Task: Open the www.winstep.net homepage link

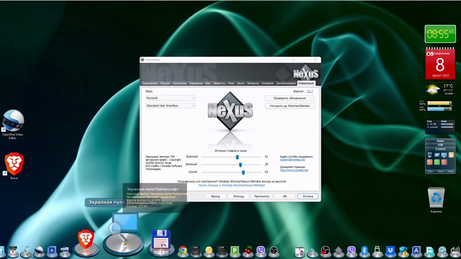Action: [294, 170]
